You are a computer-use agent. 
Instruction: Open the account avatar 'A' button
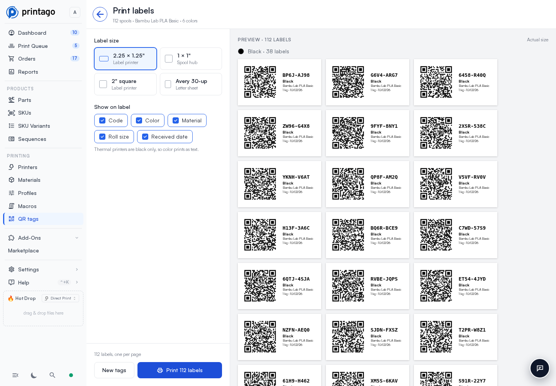[x=75, y=12]
